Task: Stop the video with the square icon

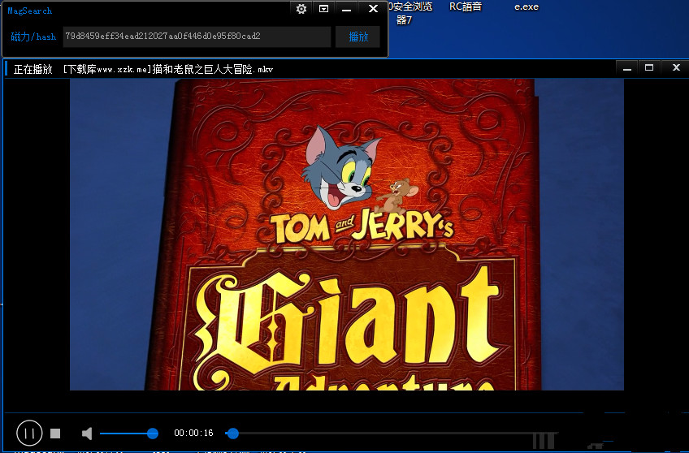Action: click(x=55, y=434)
